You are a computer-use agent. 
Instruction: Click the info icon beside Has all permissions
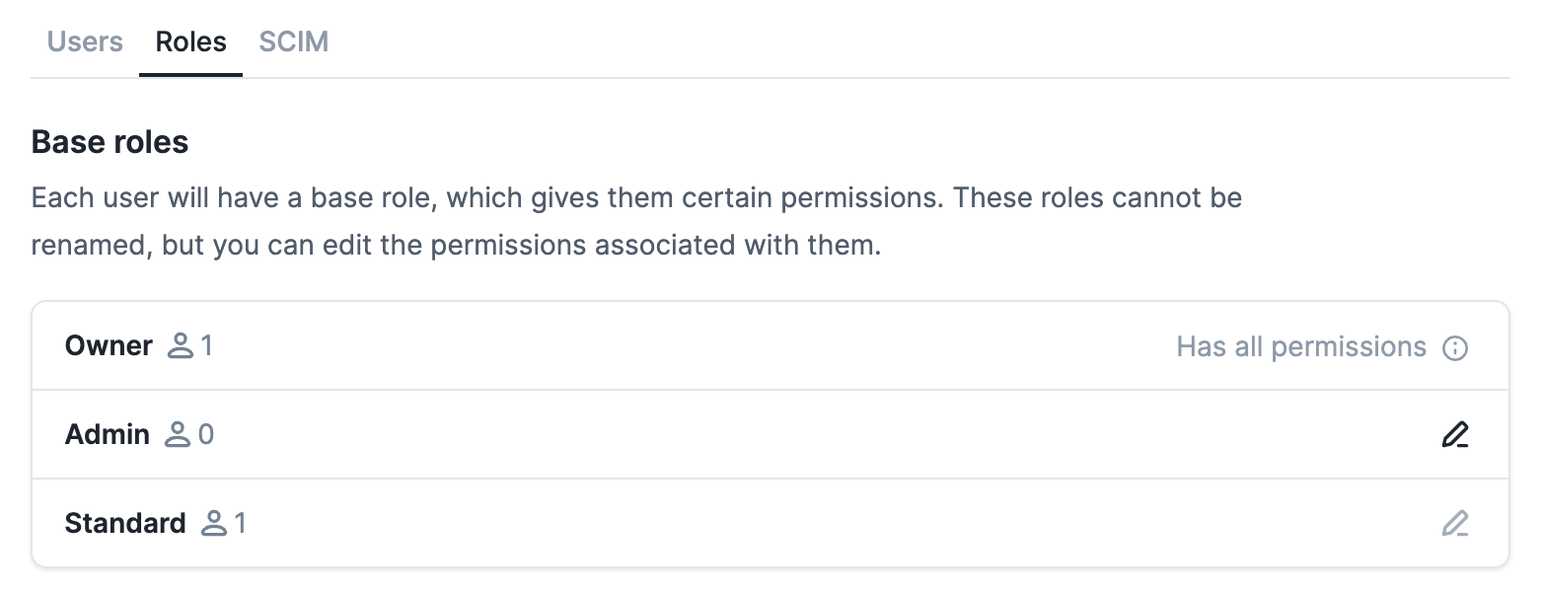pos(1455,348)
